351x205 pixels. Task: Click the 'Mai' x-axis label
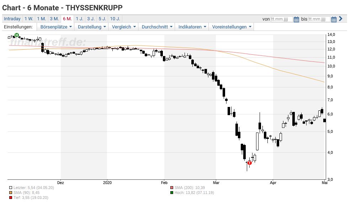click(x=325, y=183)
